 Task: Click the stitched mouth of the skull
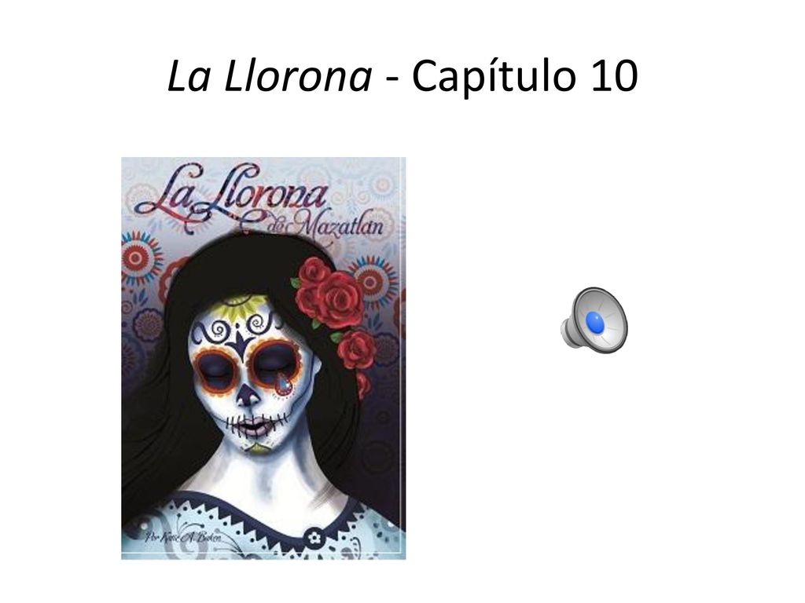pos(255,425)
